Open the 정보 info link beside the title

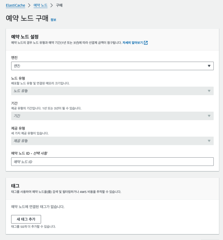(x=53, y=20)
